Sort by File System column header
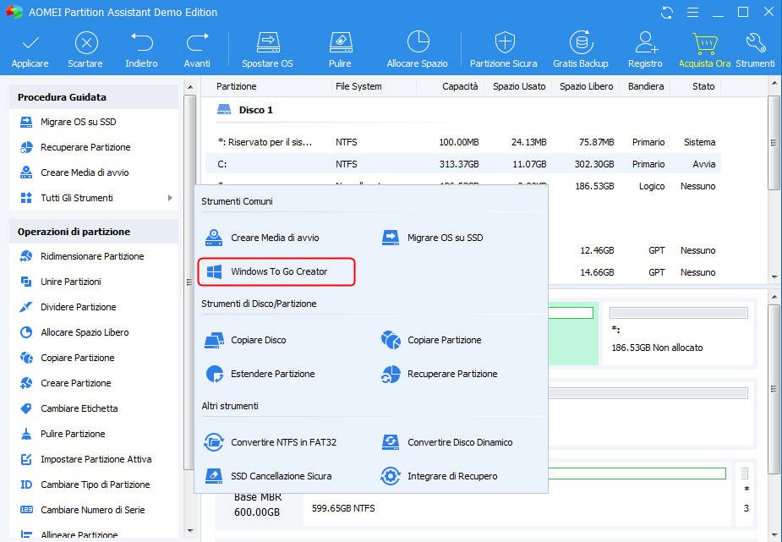 358,87
